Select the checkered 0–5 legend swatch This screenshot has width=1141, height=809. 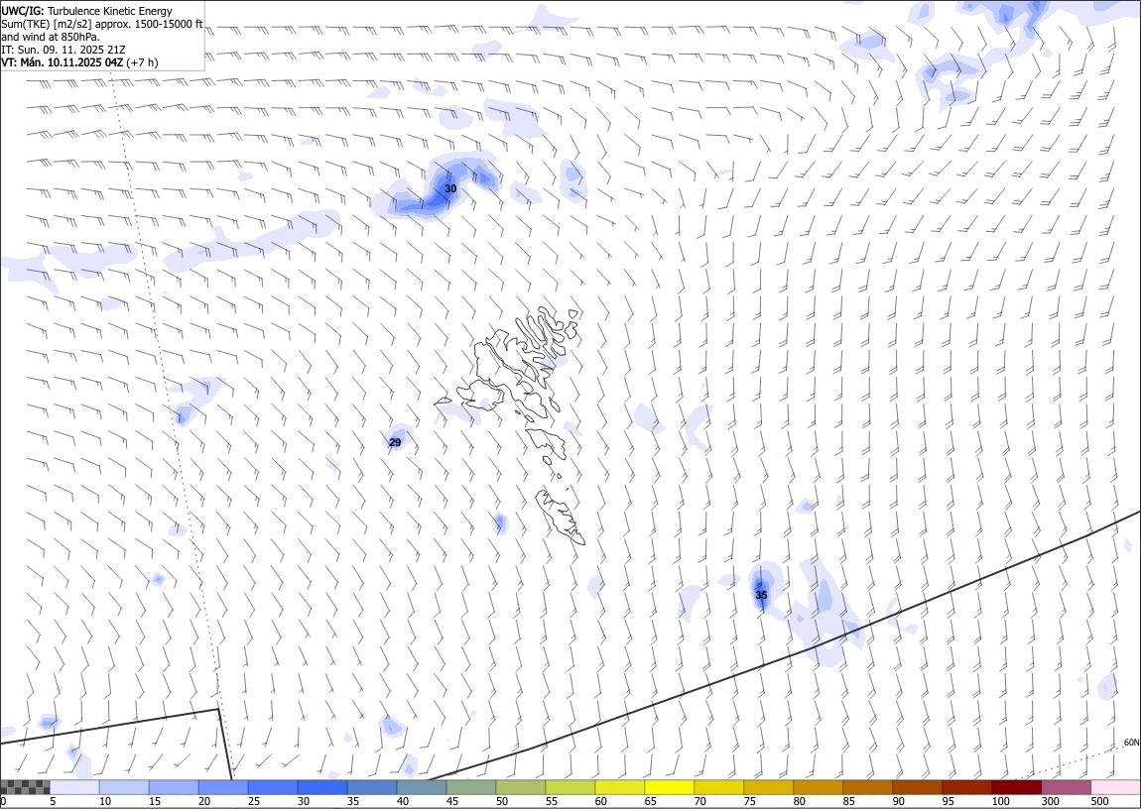click(26, 787)
